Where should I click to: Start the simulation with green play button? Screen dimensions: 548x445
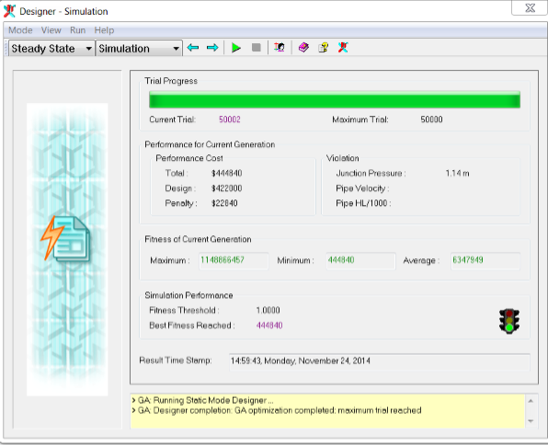(236, 48)
